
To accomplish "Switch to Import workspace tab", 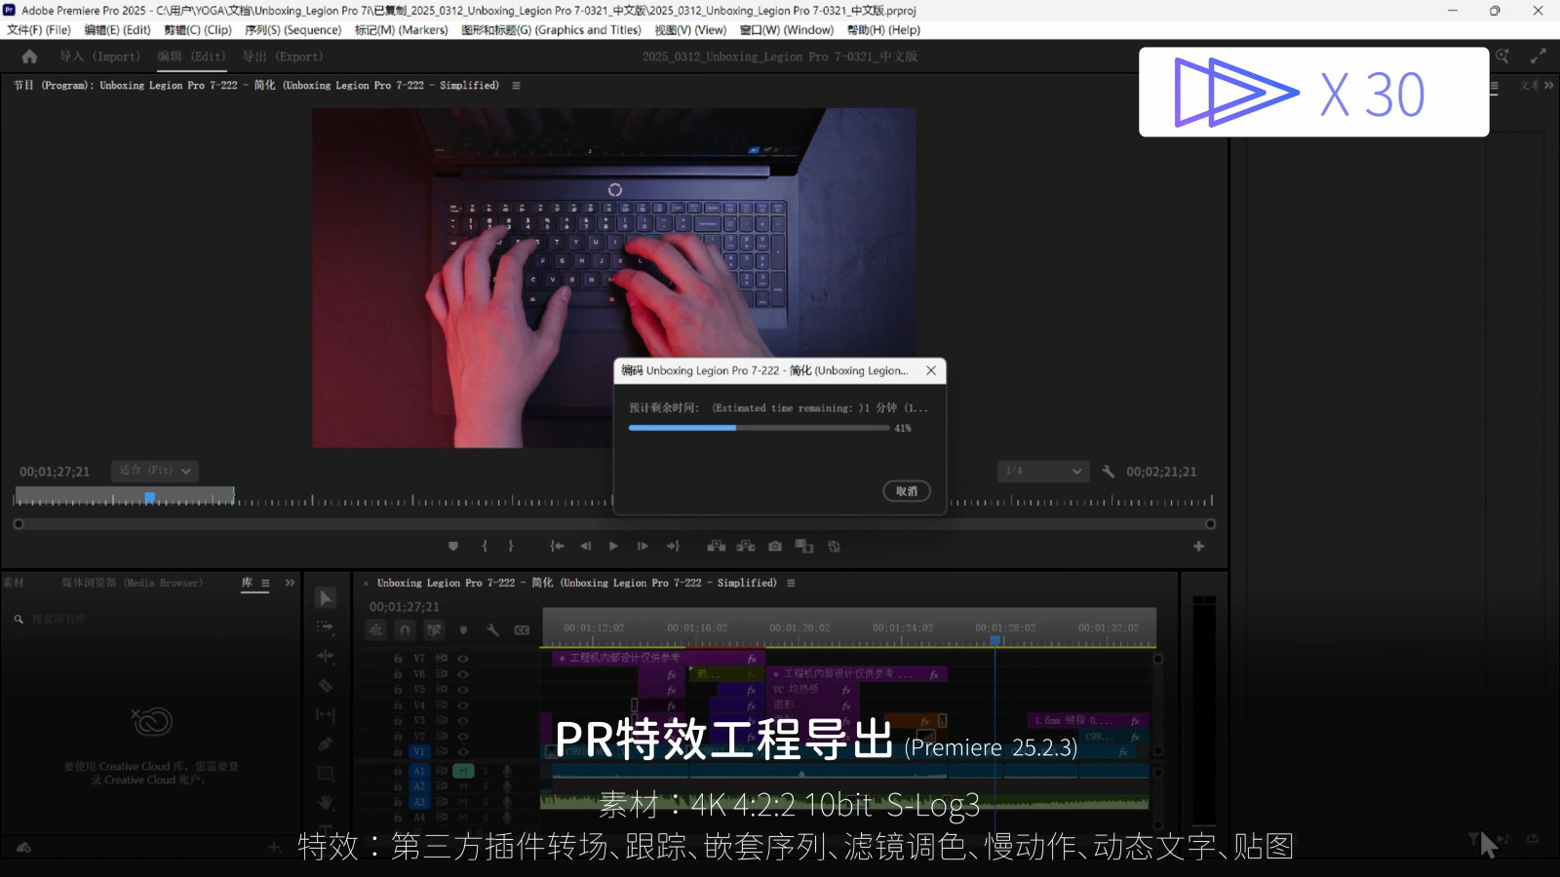I will click(99, 57).
